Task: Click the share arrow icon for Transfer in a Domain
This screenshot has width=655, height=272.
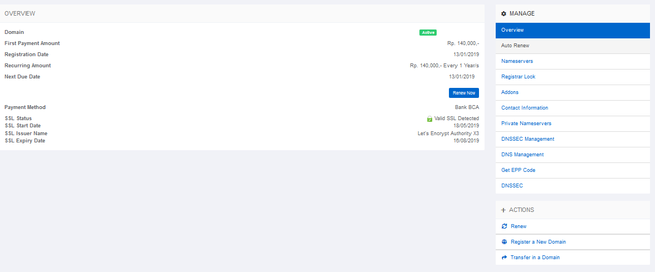Action: coord(504,258)
